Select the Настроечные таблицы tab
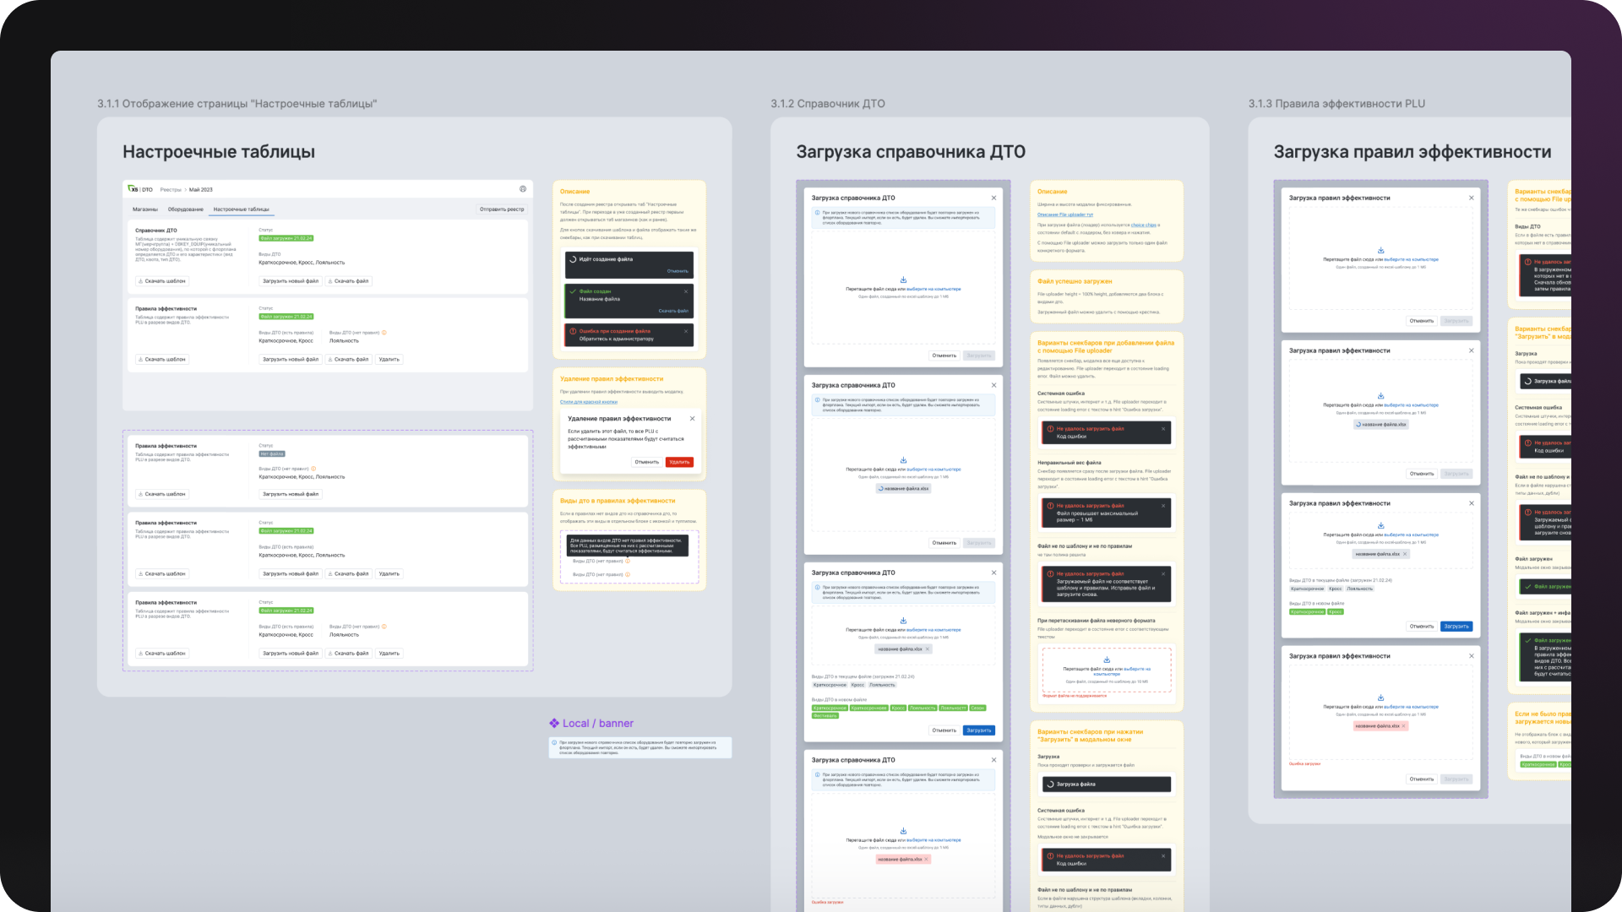Screen dimensions: 1622x912 tap(242, 209)
